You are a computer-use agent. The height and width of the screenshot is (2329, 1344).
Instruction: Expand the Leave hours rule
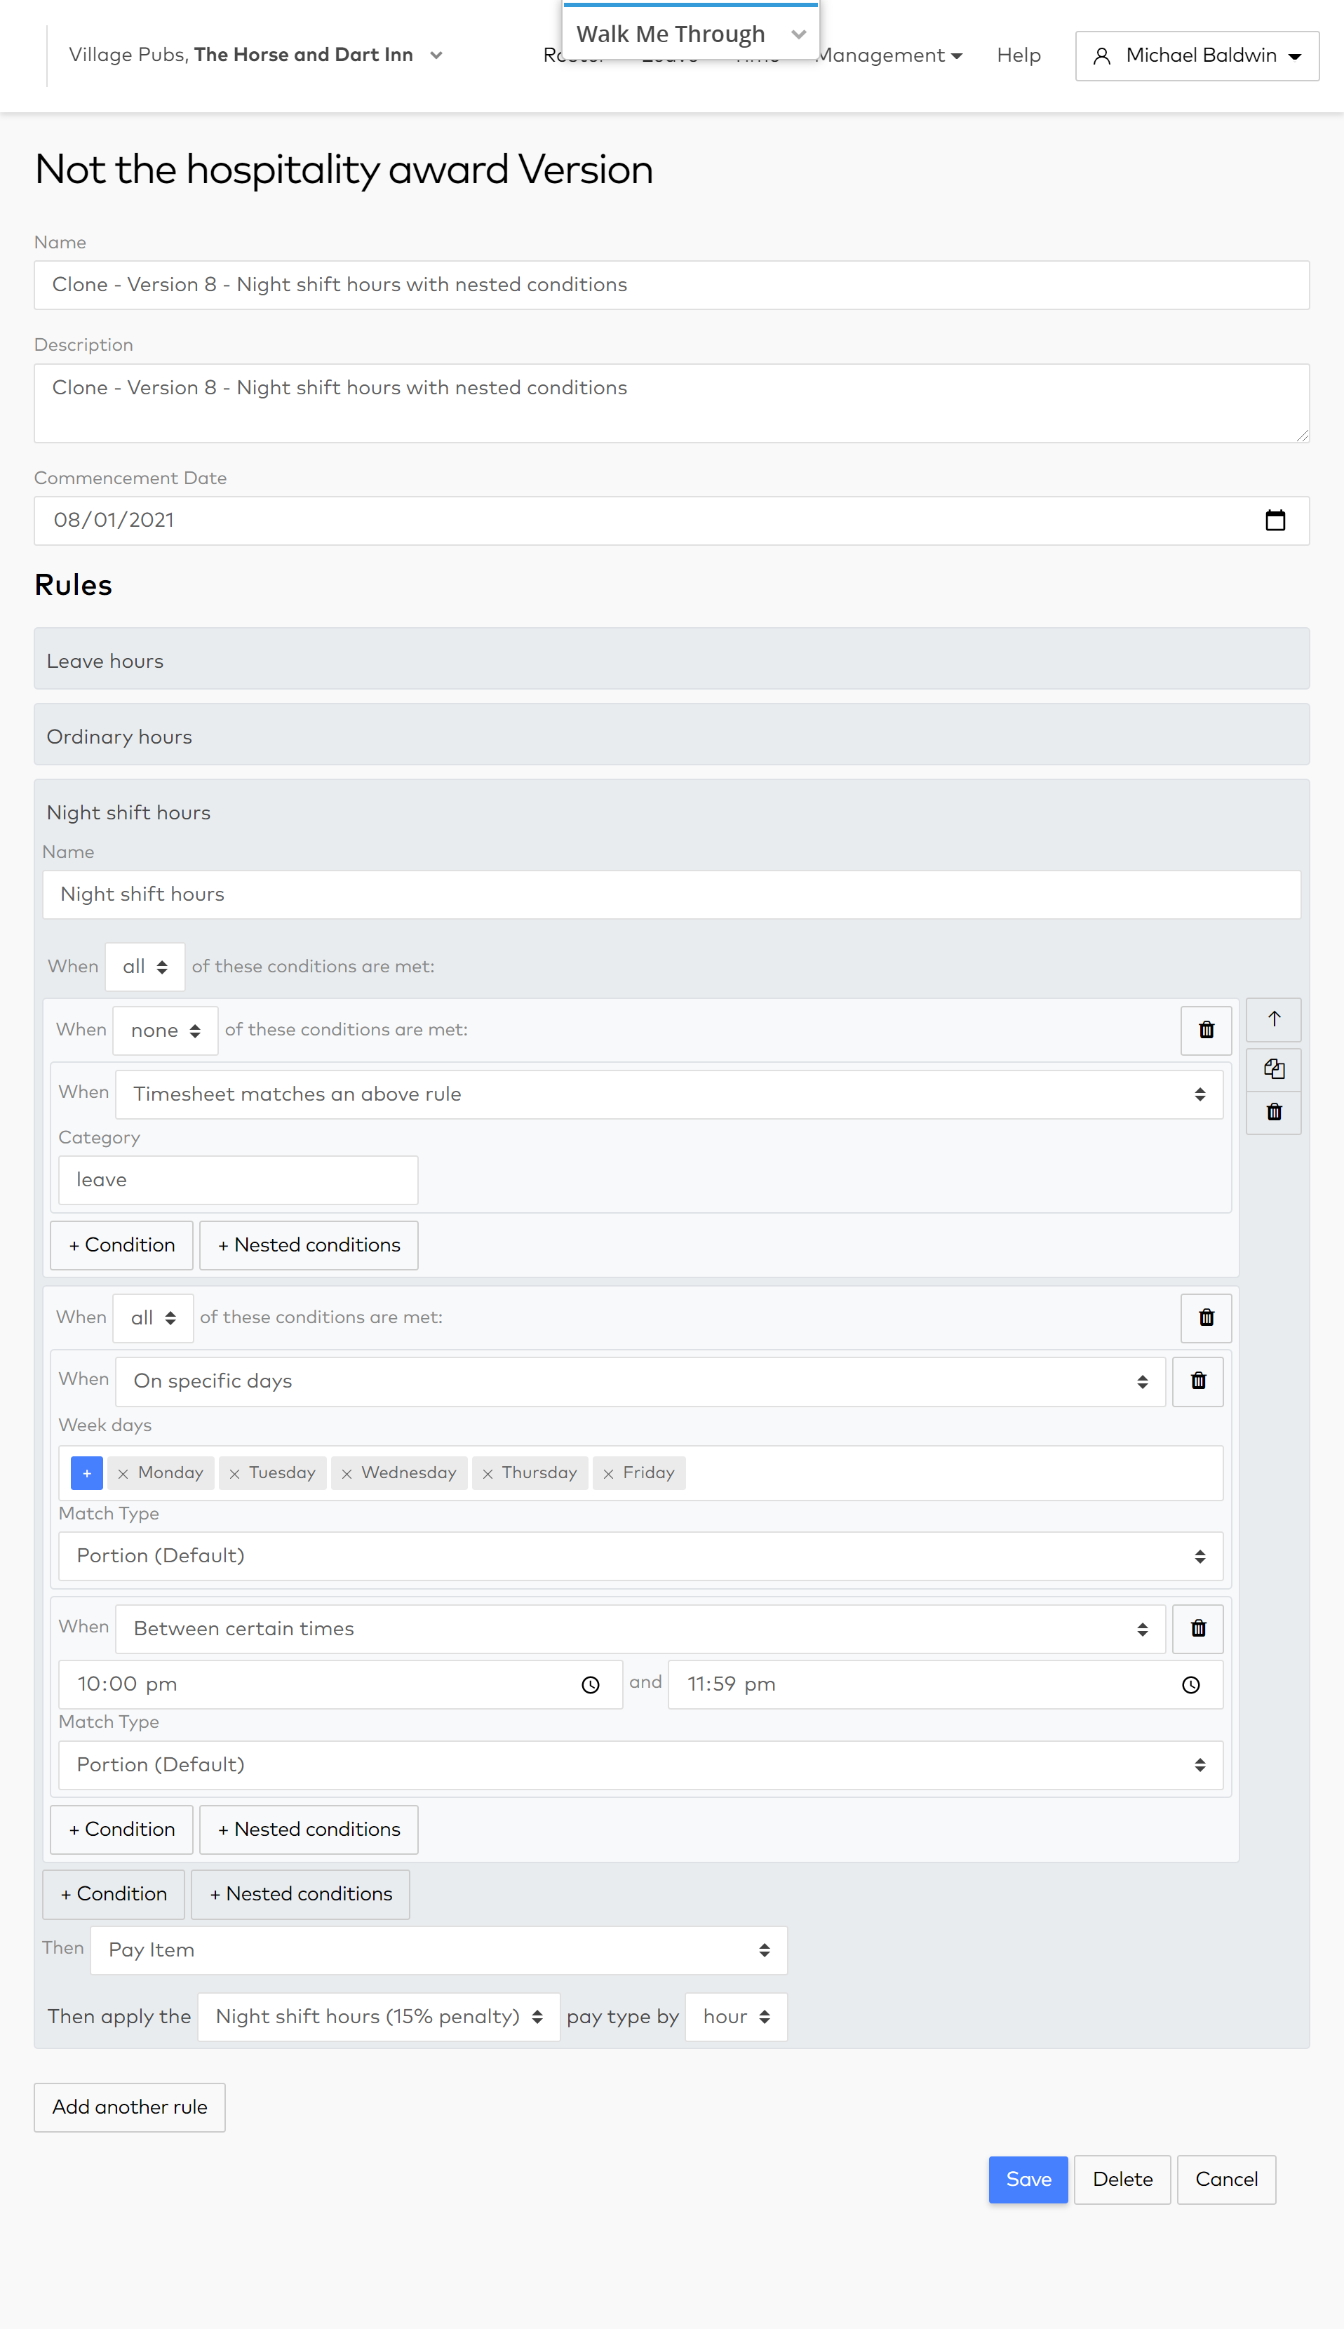(x=671, y=659)
